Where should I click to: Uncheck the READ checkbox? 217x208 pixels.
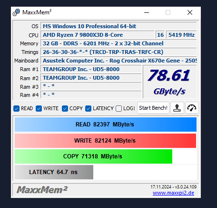[16, 108]
